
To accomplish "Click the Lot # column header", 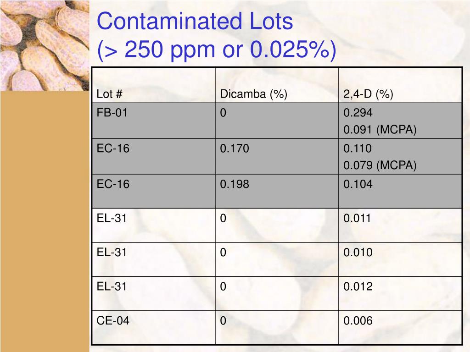I will click(109, 94).
